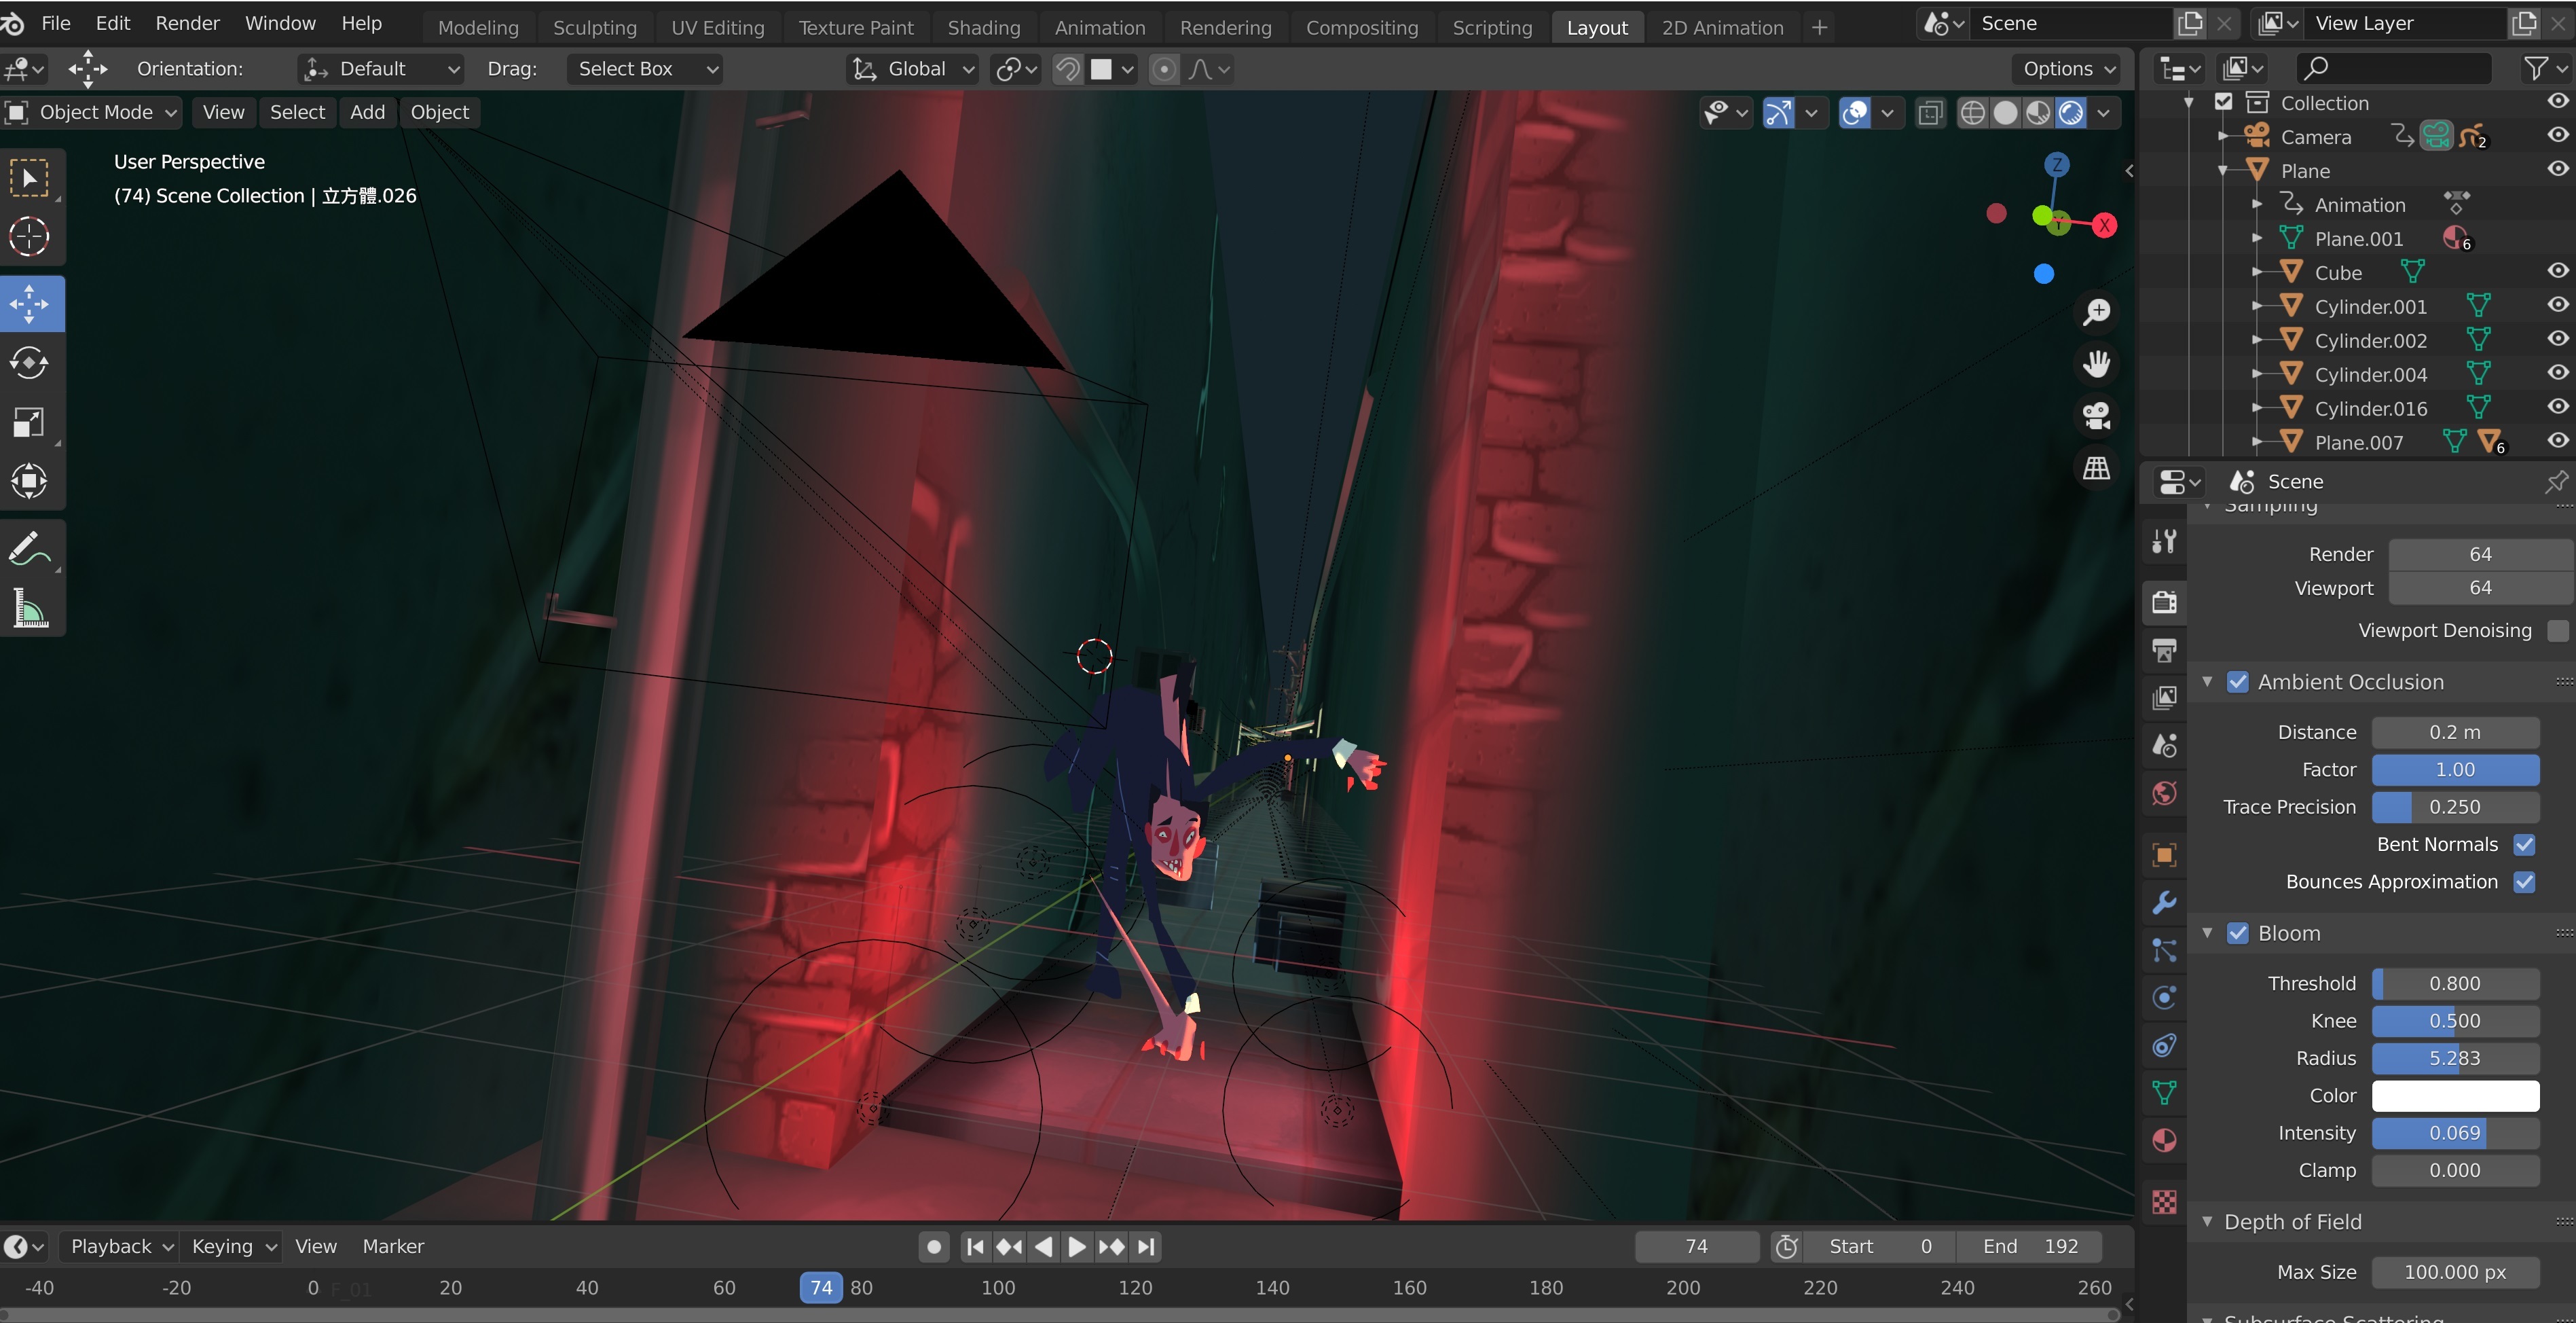Switch to orthographic/perspective grid view
The width and height of the screenshot is (2576, 1323).
coord(2096,468)
